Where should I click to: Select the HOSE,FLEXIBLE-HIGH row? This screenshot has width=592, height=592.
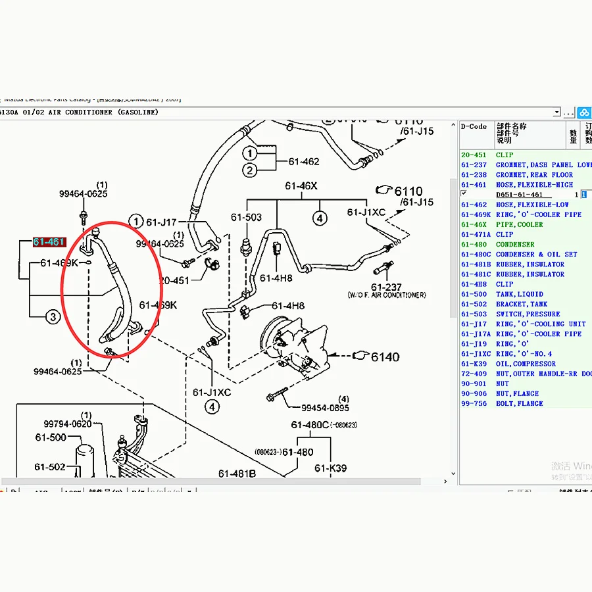click(x=526, y=185)
